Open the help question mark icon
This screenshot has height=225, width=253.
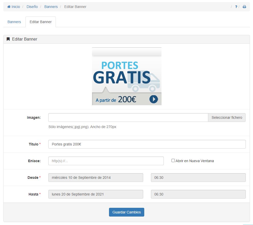pos(236,7)
